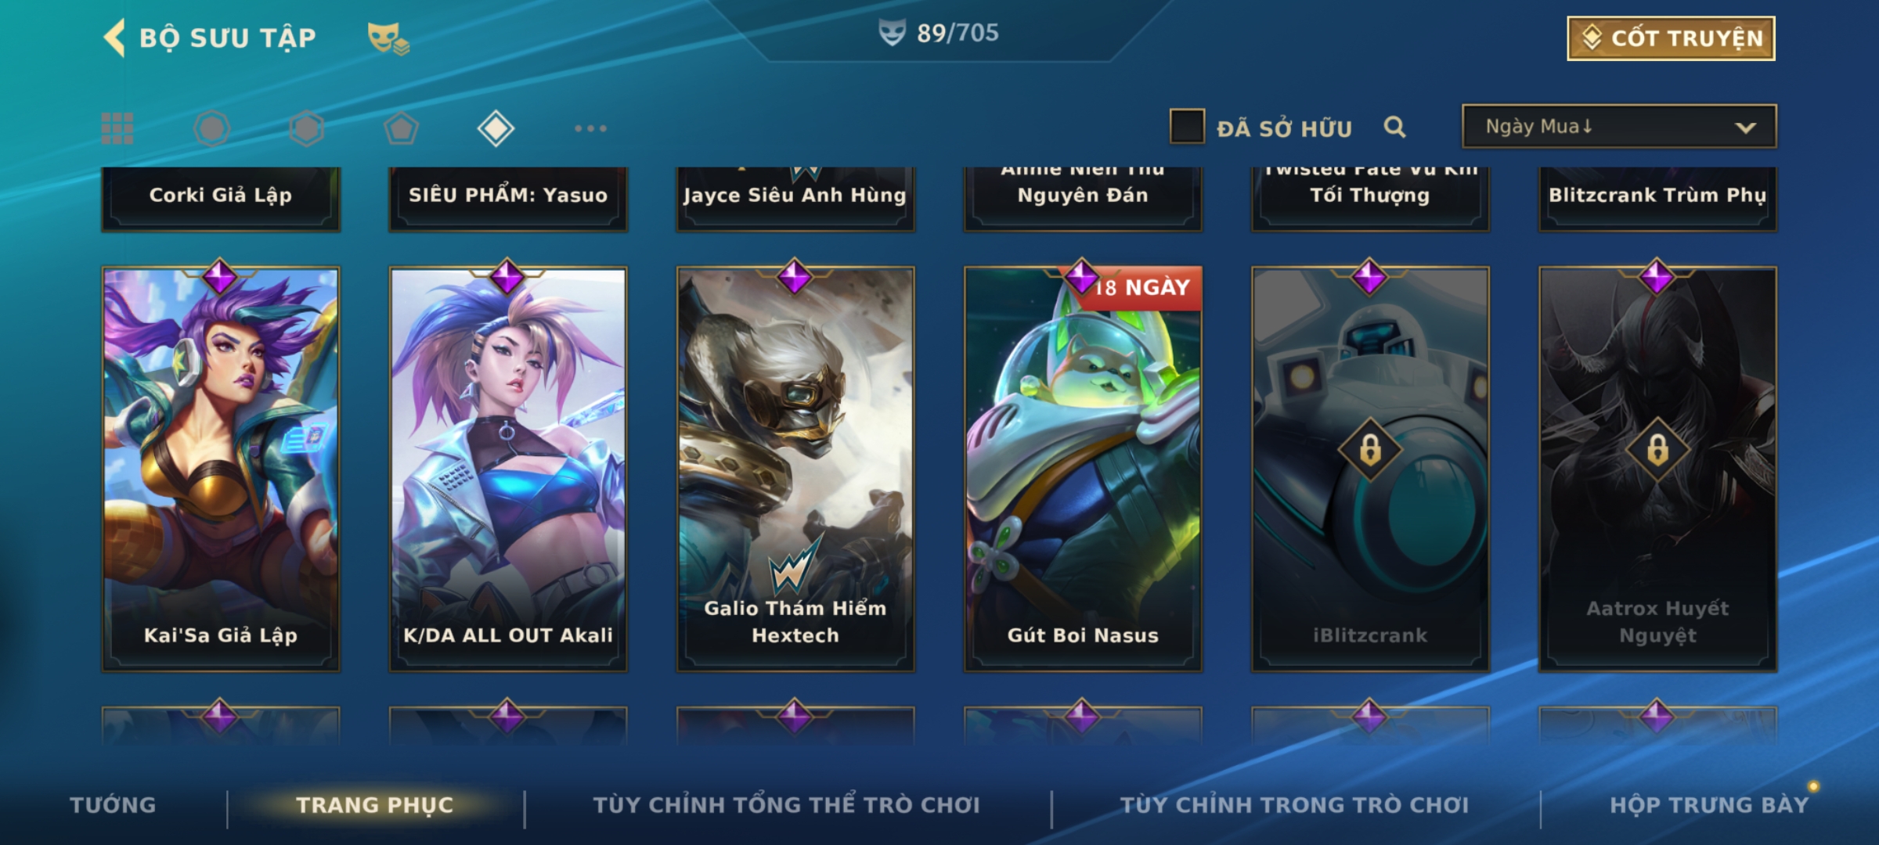1879x845 pixels.
Task: Select the circle rarity filter icon
Action: coord(212,128)
